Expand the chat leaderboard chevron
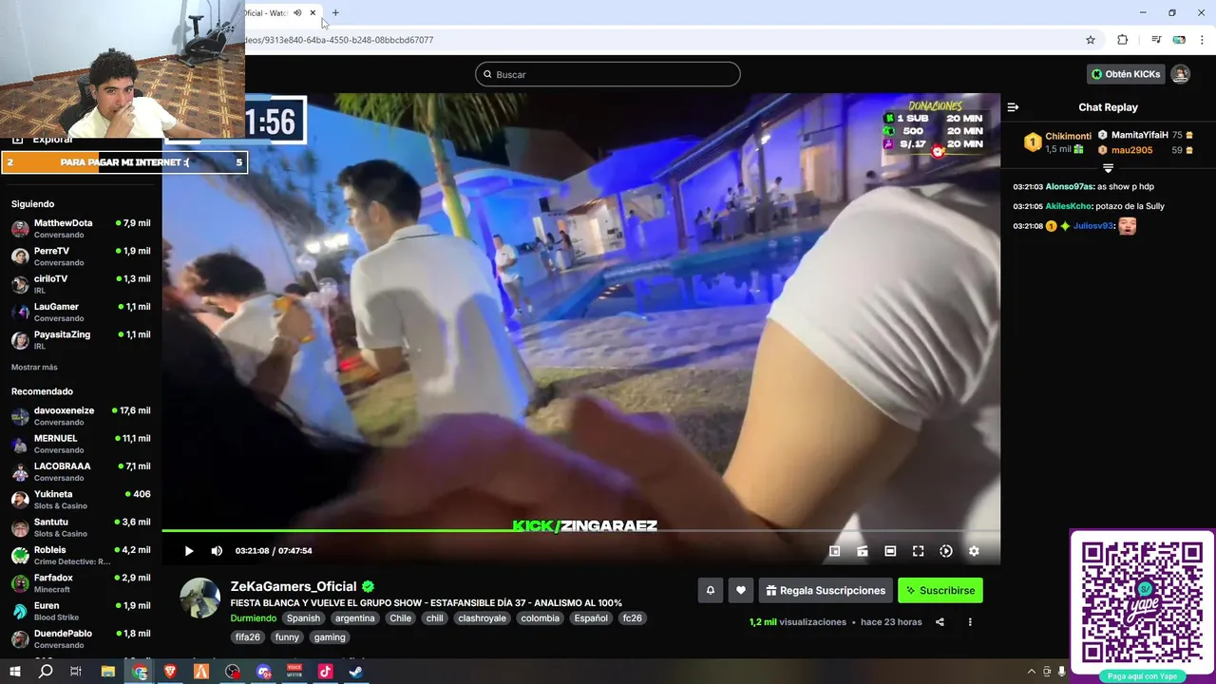Screen dimensions: 1216x684 [x=1108, y=167]
